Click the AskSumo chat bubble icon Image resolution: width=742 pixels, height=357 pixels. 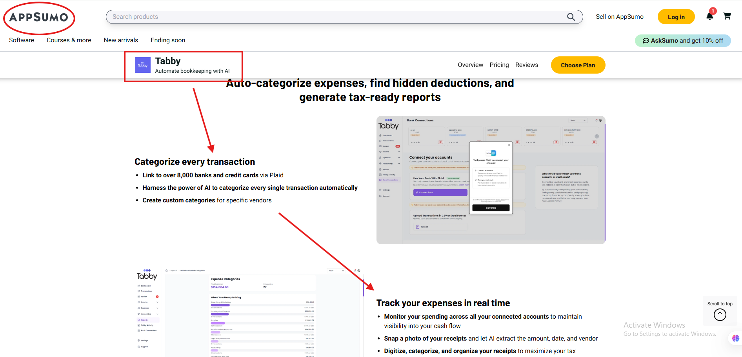(646, 41)
